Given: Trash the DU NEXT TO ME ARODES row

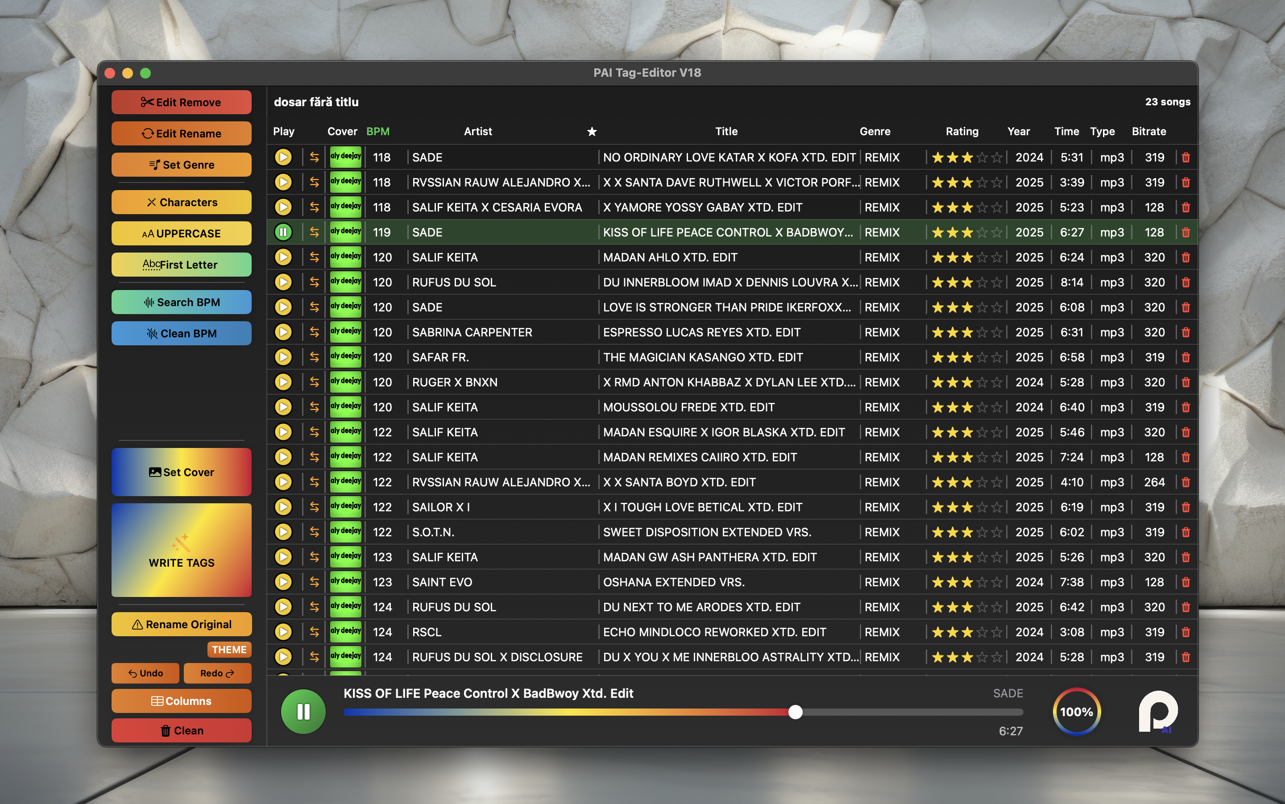Looking at the screenshot, I should pyautogui.click(x=1185, y=607).
